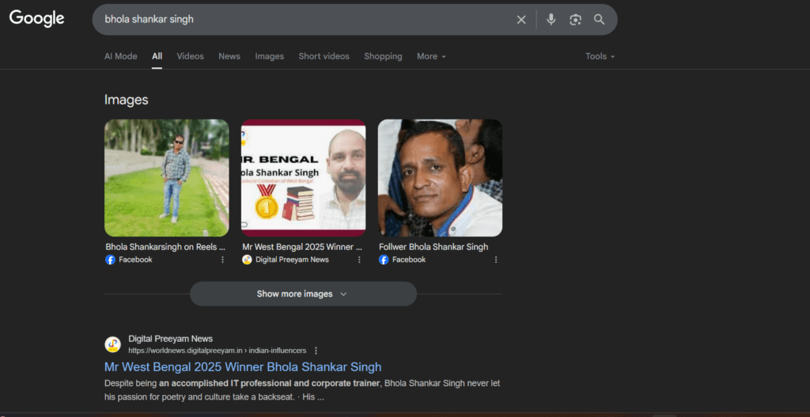This screenshot has width=810, height=417.
Task: Click worldnews.digitalpreeyam.in URL breadcrumb
Action: (217, 351)
